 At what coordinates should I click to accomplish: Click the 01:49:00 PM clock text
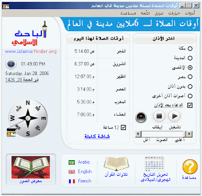click(x=33, y=64)
